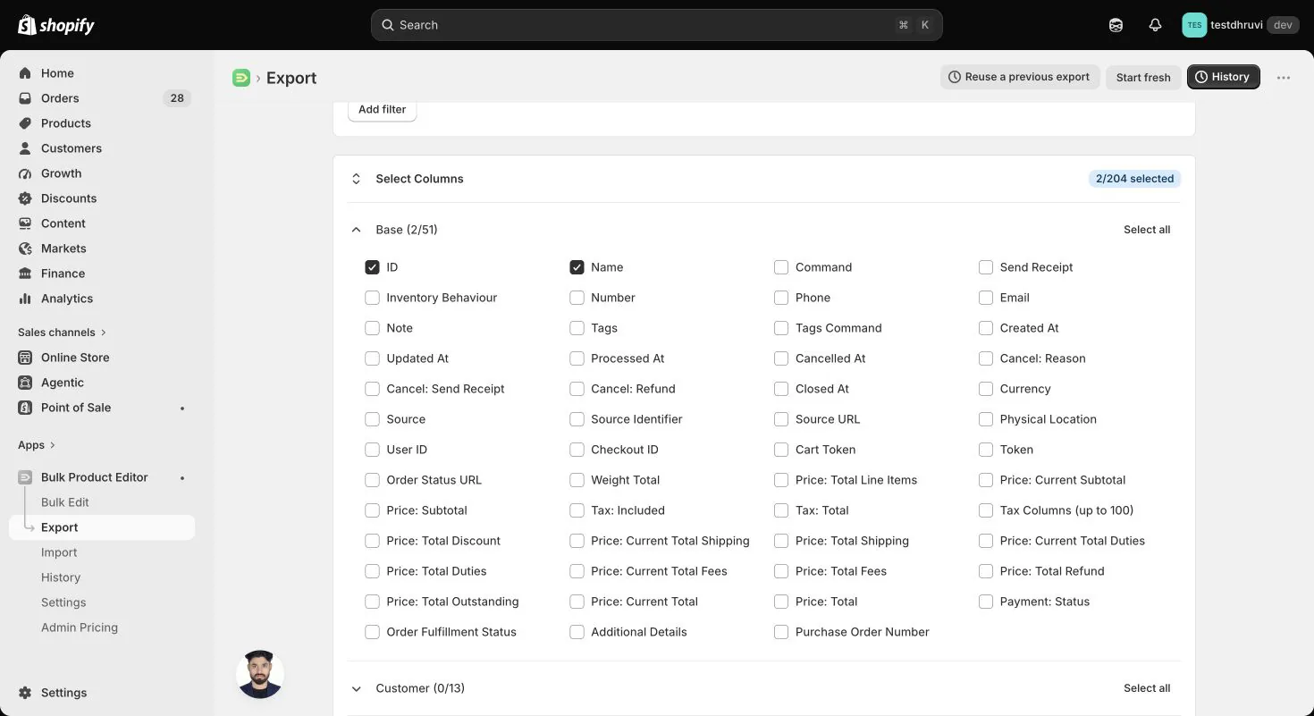Check the Tags column checkbox
Image resolution: width=1314 pixels, height=716 pixels.
577,328
